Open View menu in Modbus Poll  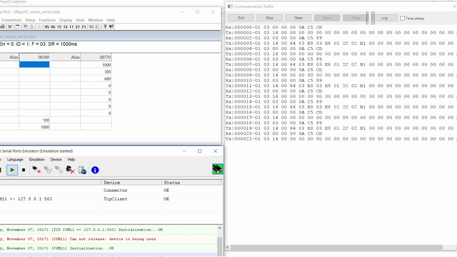80,20
